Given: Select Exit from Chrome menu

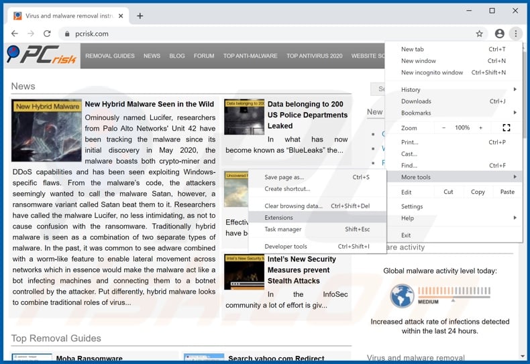Looking at the screenshot, I should [x=454, y=235].
